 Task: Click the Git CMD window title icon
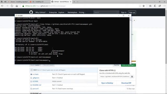pyautogui.click(x=16, y=16)
